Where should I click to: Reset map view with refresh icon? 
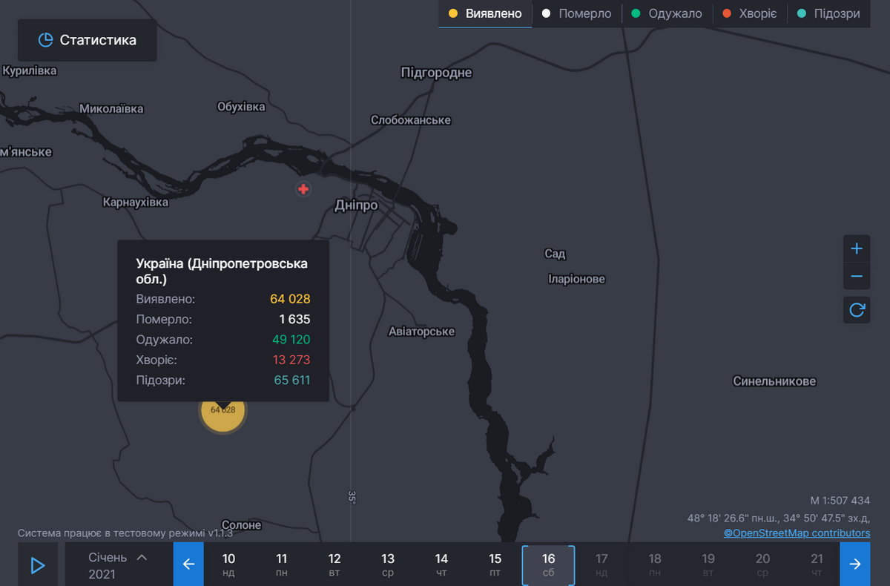pyautogui.click(x=856, y=309)
